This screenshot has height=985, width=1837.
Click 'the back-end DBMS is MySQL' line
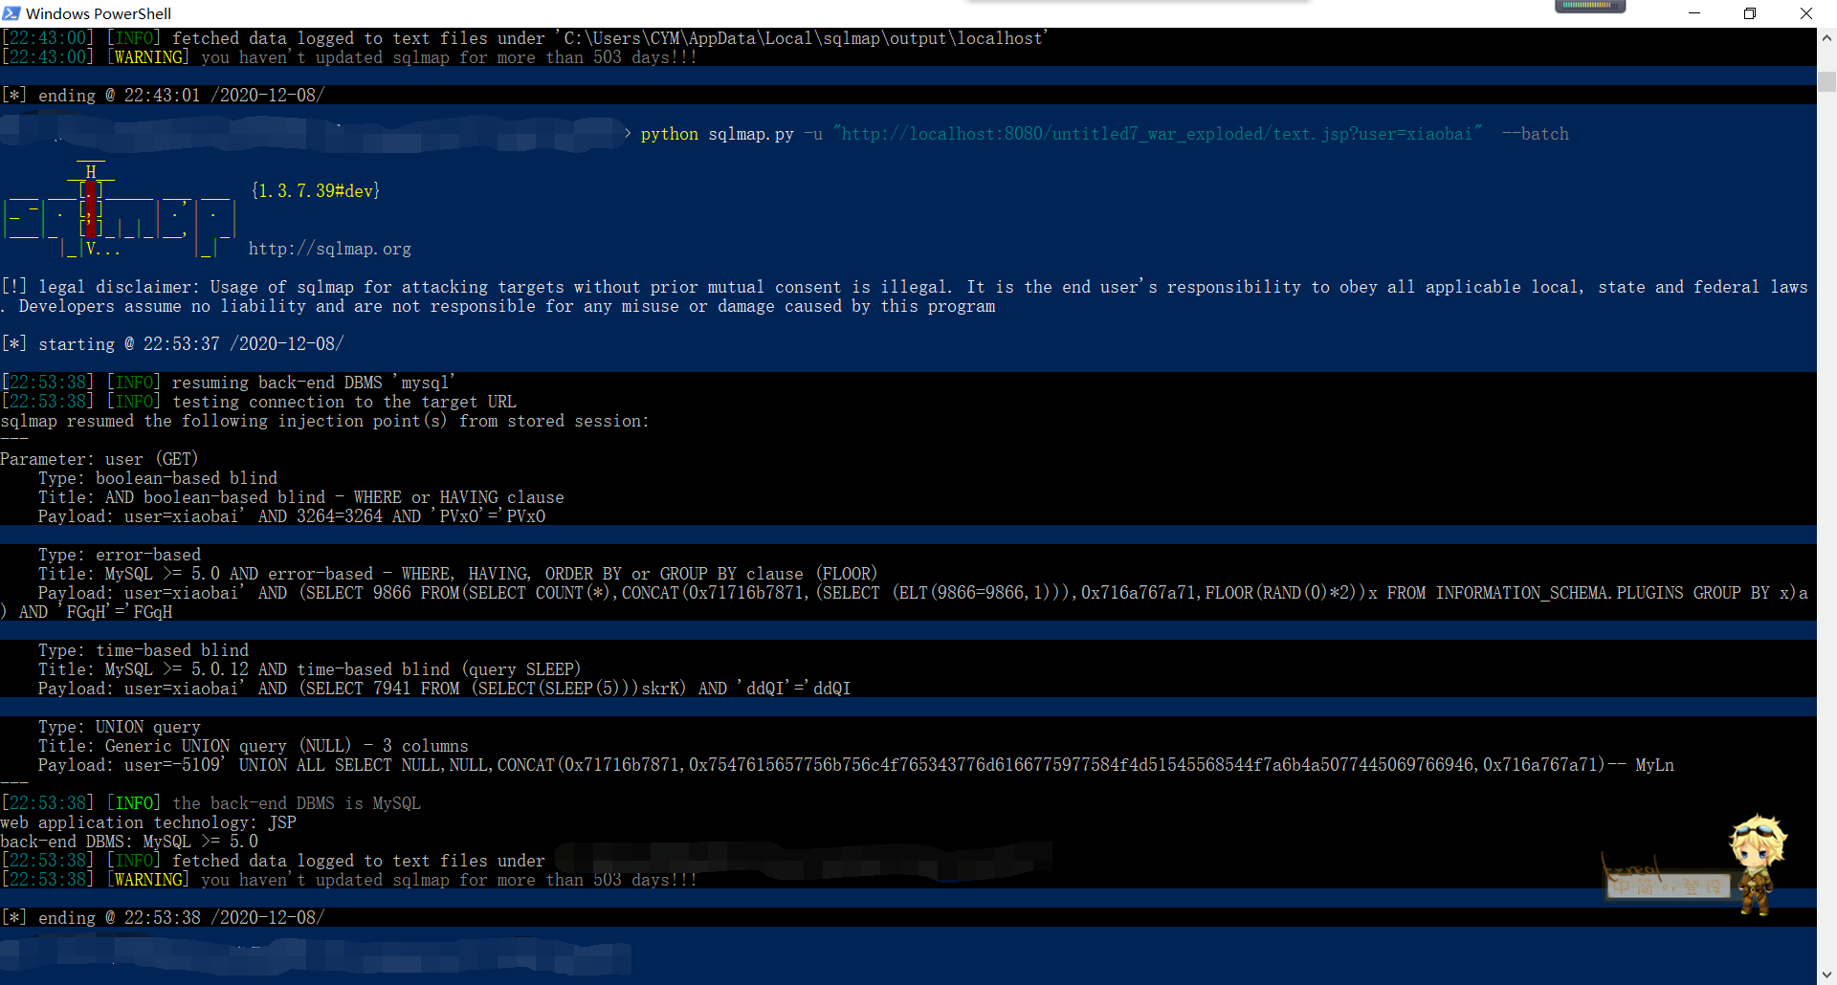(211, 803)
